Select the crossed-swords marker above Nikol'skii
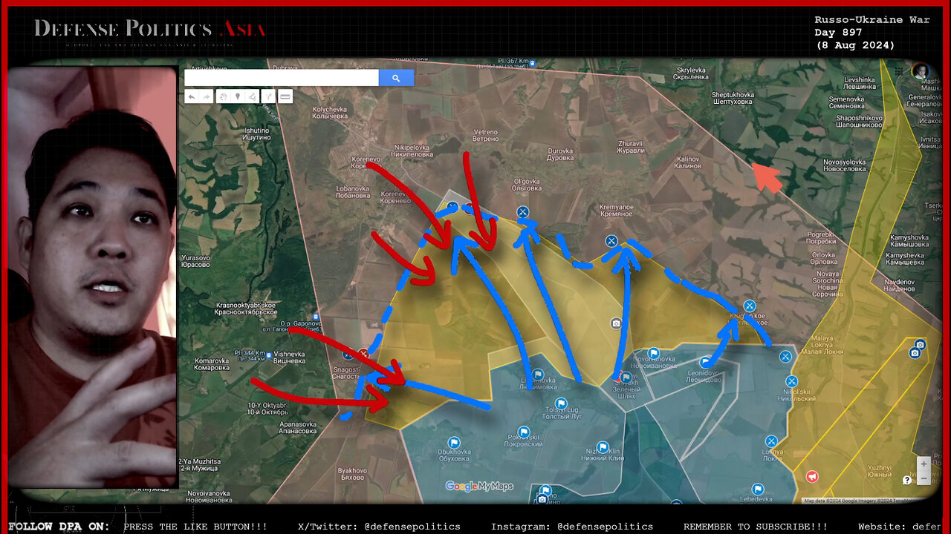The height and width of the screenshot is (534, 951). pos(791,380)
